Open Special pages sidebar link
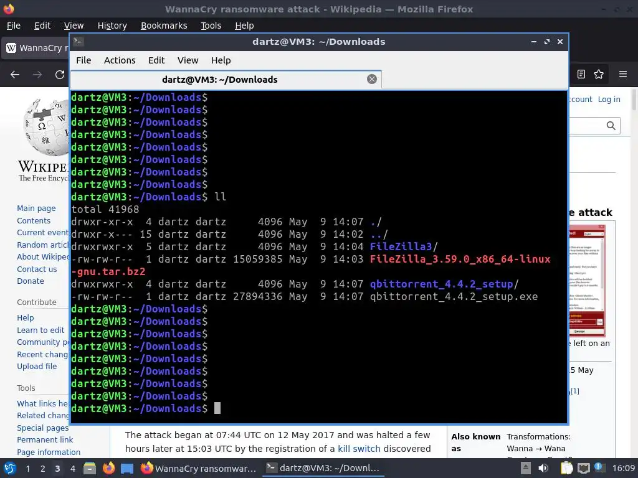638x478 pixels. (x=43, y=428)
